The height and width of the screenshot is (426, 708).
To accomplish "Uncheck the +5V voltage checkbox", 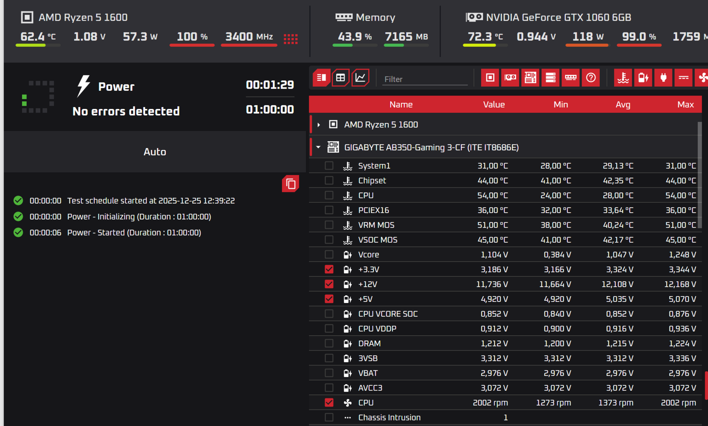I will [329, 299].
